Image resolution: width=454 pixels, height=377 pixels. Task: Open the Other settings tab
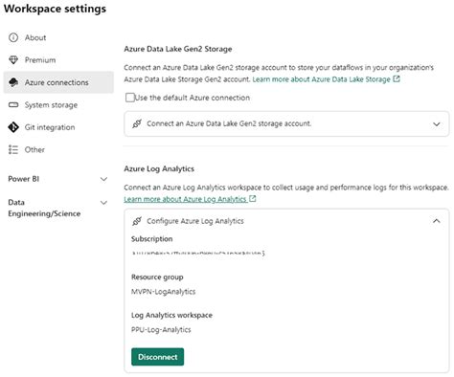[58, 149]
